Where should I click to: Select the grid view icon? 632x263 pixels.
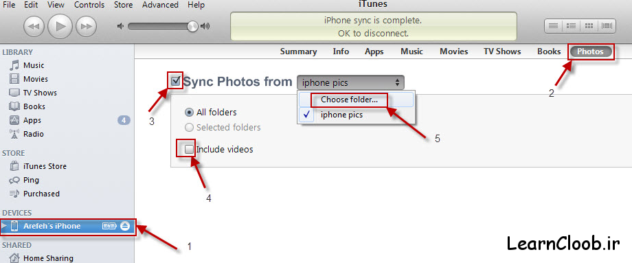pos(589,26)
